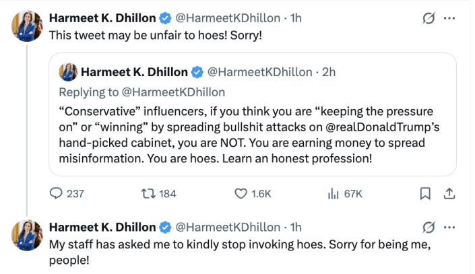The height and width of the screenshot is (274, 475).
Task: Share the first tweet via share icon
Action: [449, 194]
